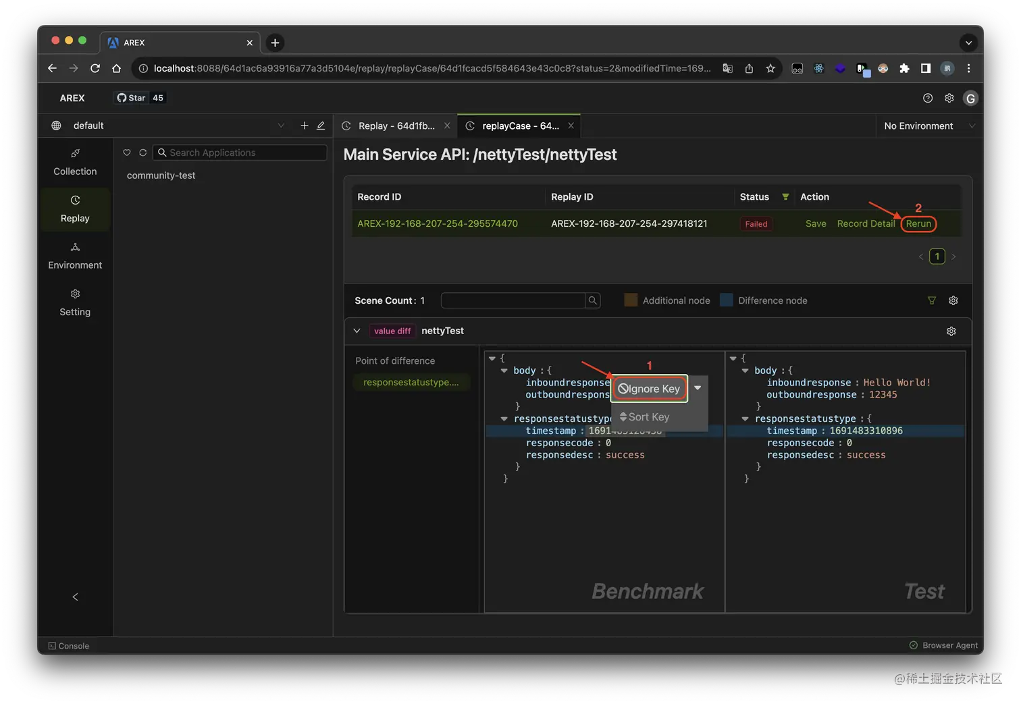Click the Browser Agent status
Image resolution: width=1021 pixels, height=704 pixels.
click(943, 645)
